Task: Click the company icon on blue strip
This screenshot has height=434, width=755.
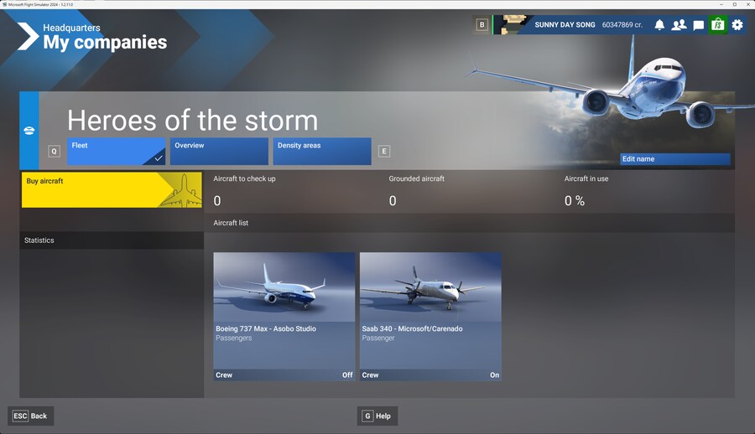Action: 29,131
